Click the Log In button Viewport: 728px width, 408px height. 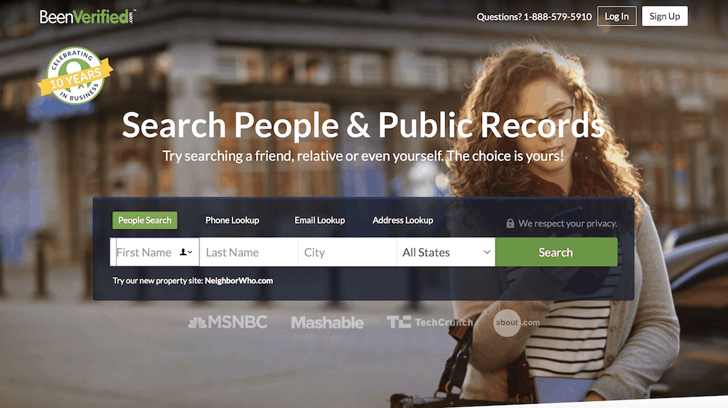(616, 16)
